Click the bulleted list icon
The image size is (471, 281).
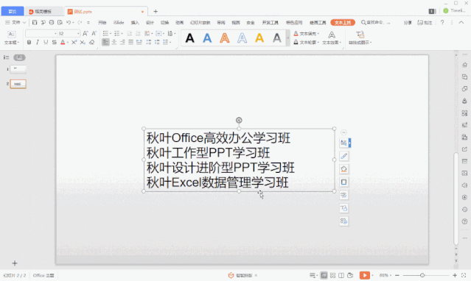click(105, 34)
